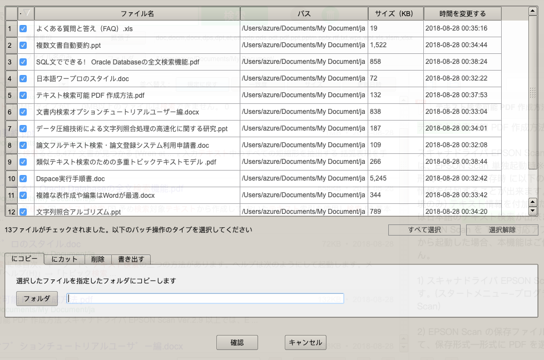The width and height of the screenshot is (544, 360).
Task: Sort by 時間を変更する column header
Action: [x=462, y=13]
